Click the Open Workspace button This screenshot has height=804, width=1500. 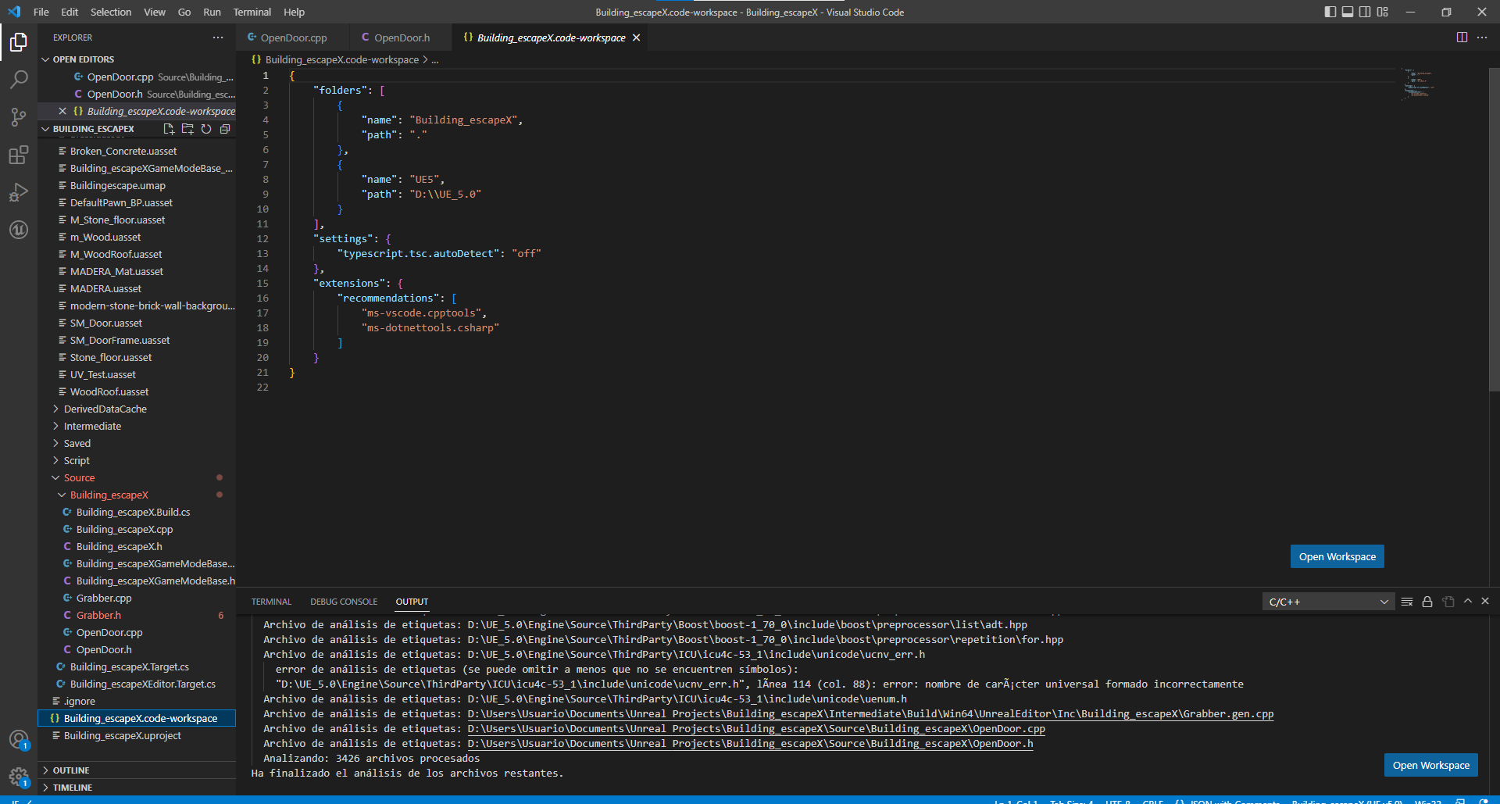click(x=1337, y=556)
